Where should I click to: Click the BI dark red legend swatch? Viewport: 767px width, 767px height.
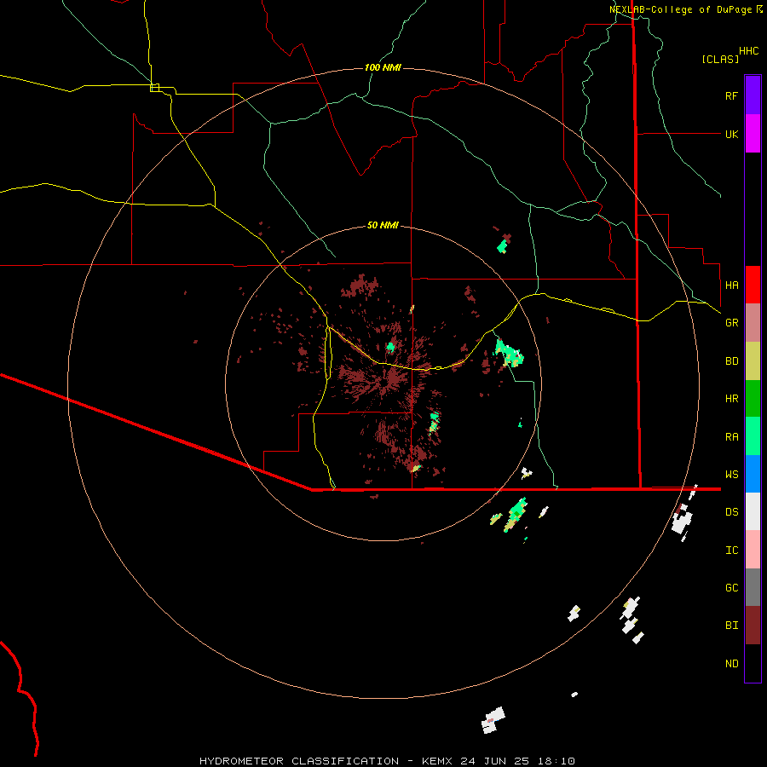753,626
